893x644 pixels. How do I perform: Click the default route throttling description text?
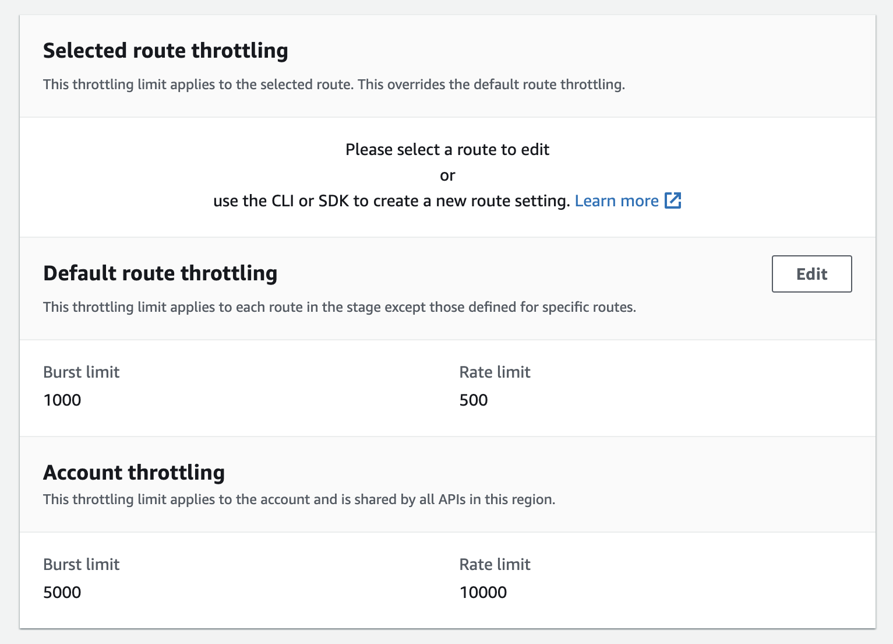pyautogui.click(x=339, y=307)
